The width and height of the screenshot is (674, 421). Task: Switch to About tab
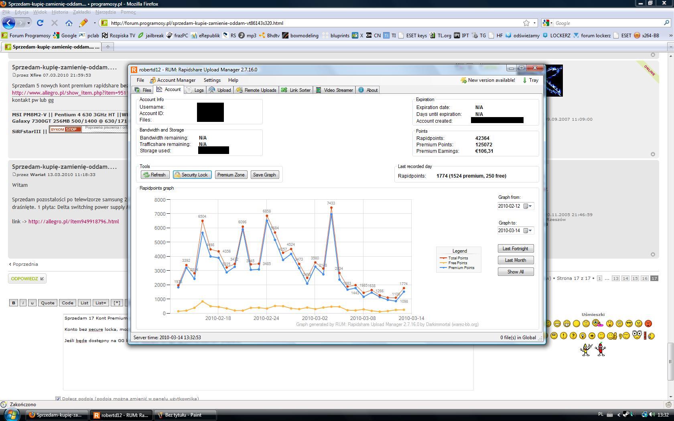tap(368, 90)
